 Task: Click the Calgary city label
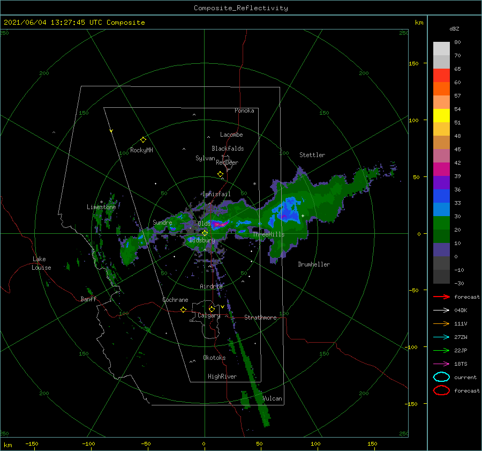tap(209, 315)
